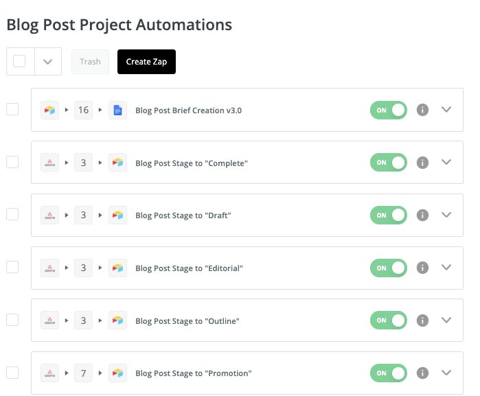The height and width of the screenshot is (396, 480).
Task: Click the 16 steps badge in Brief Creation
Action: (84, 110)
